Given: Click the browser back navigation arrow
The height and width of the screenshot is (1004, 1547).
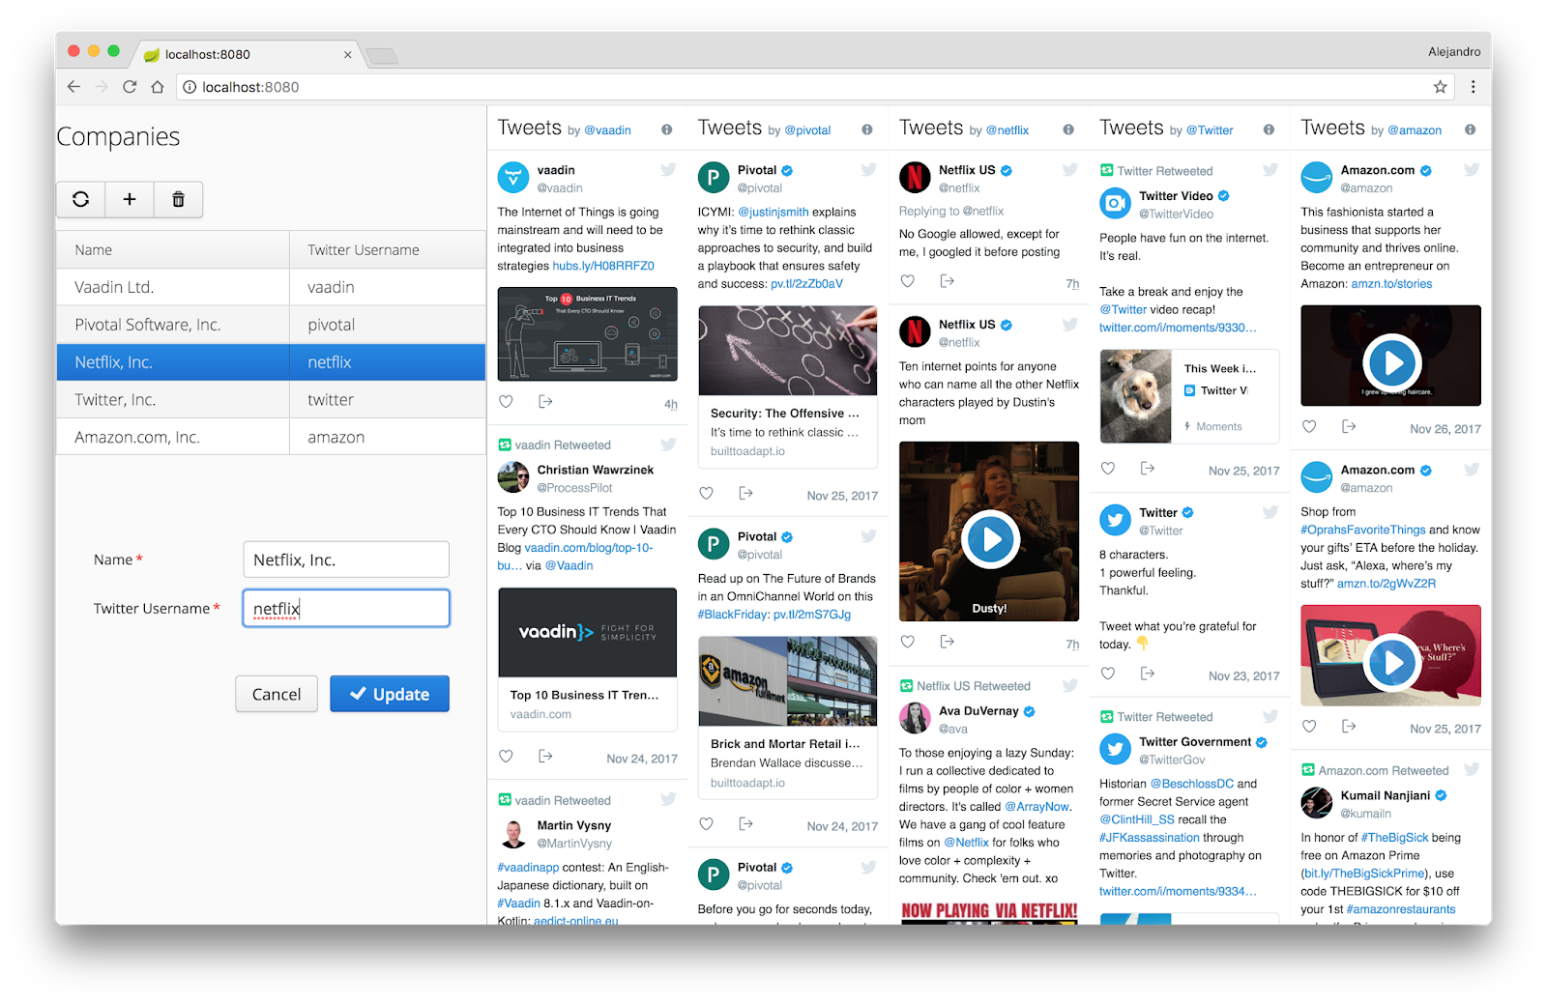Looking at the screenshot, I should point(73,86).
